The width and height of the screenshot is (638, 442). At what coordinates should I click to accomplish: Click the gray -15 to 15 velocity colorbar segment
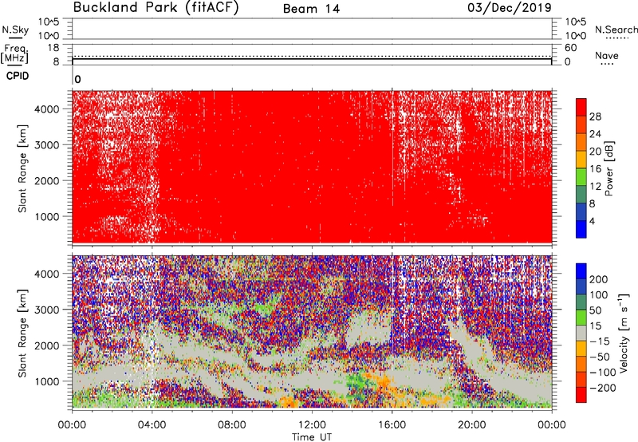581,333
